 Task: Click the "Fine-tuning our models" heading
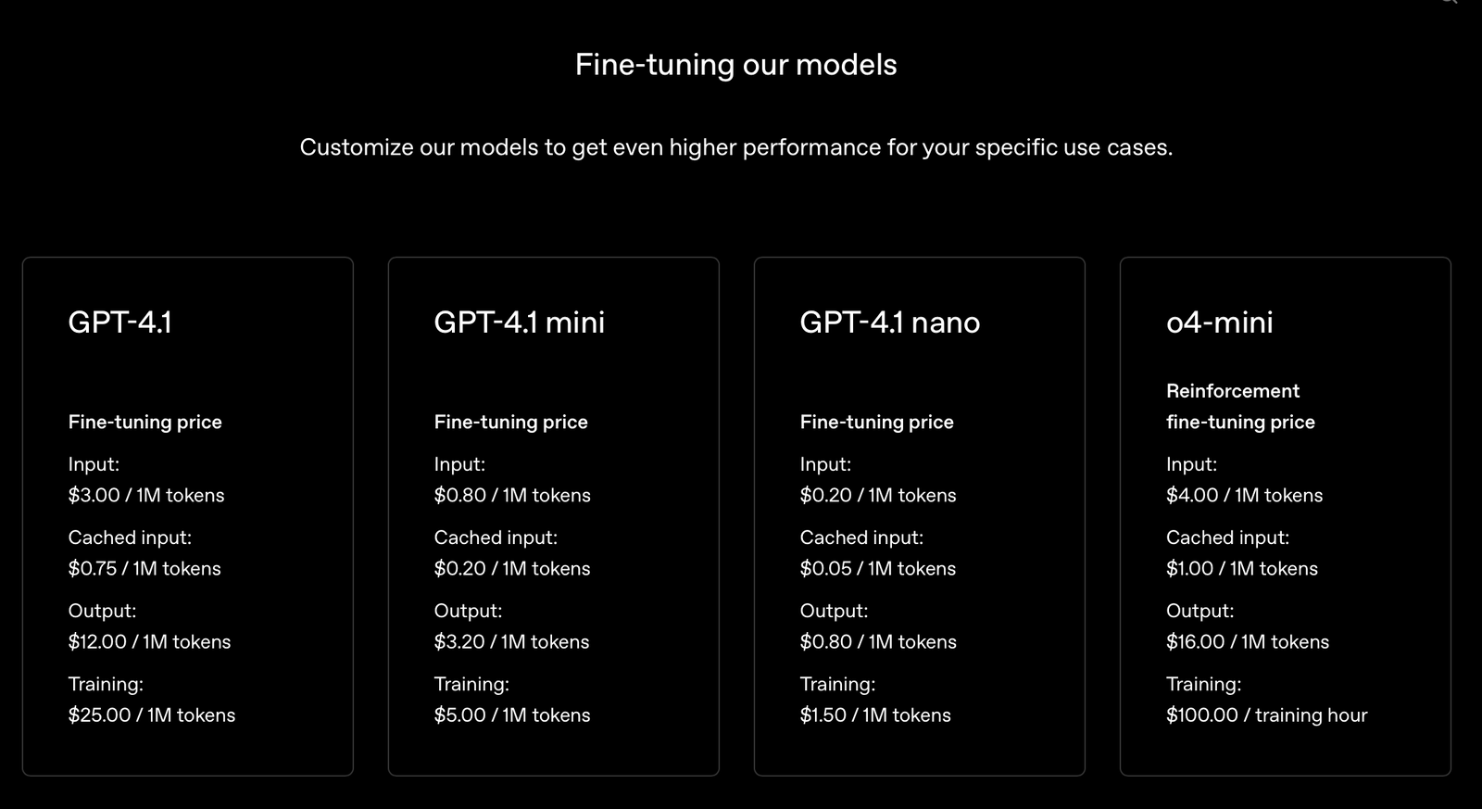click(735, 65)
